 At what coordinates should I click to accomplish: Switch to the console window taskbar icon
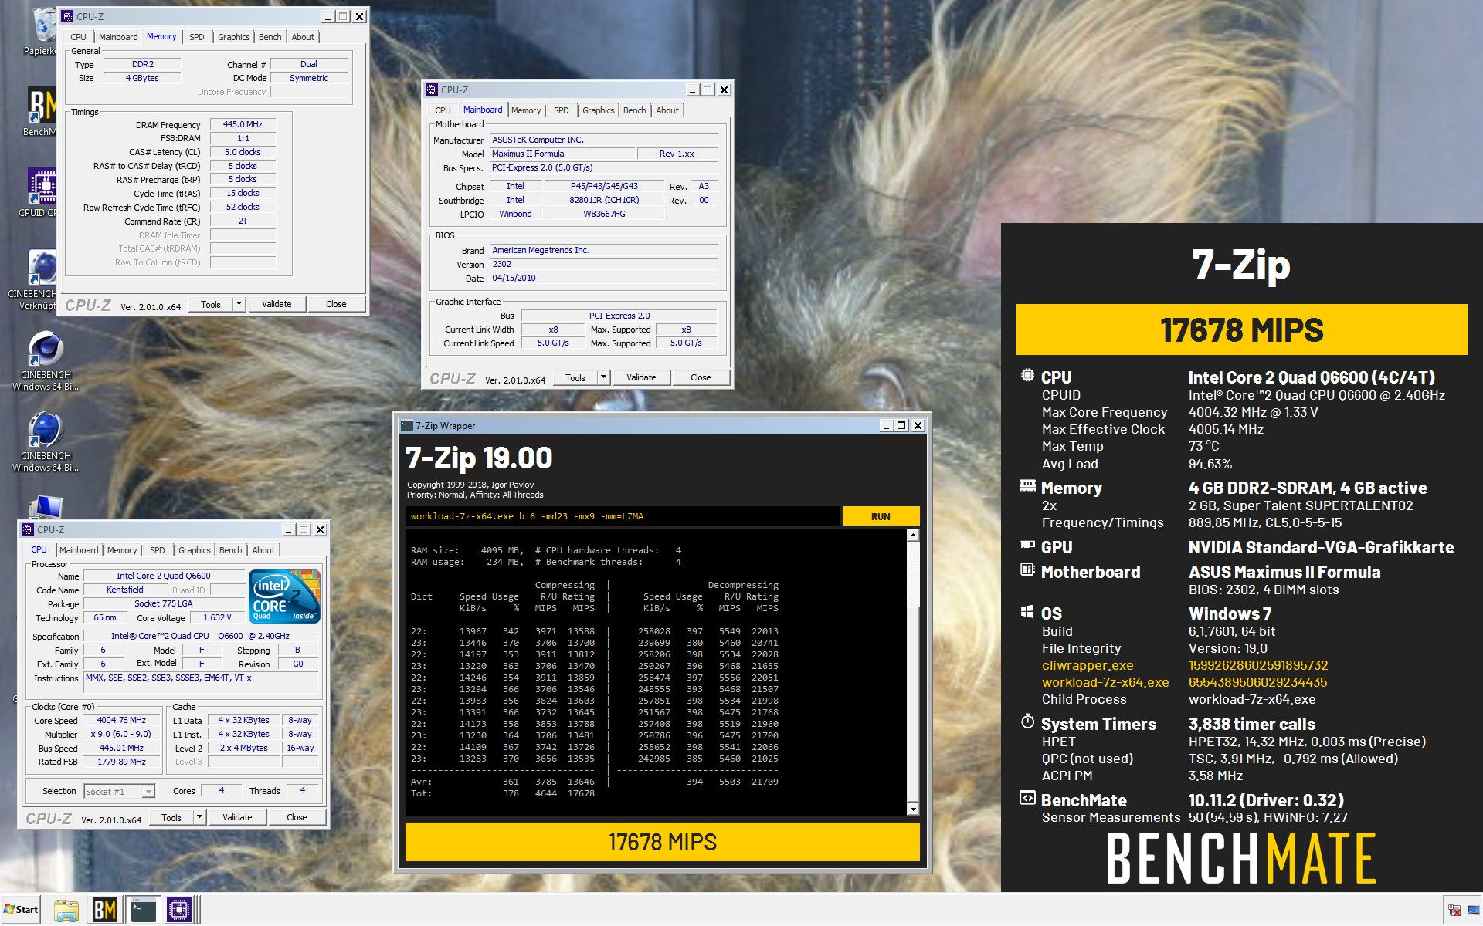tap(143, 910)
